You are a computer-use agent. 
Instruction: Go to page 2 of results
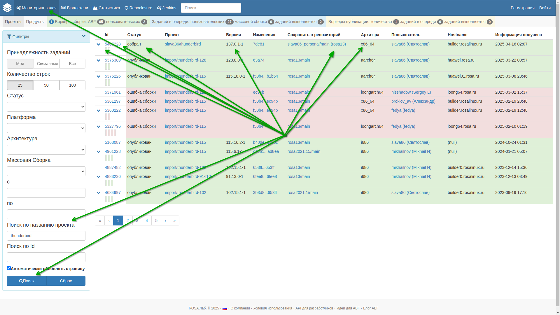pos(128,220)
